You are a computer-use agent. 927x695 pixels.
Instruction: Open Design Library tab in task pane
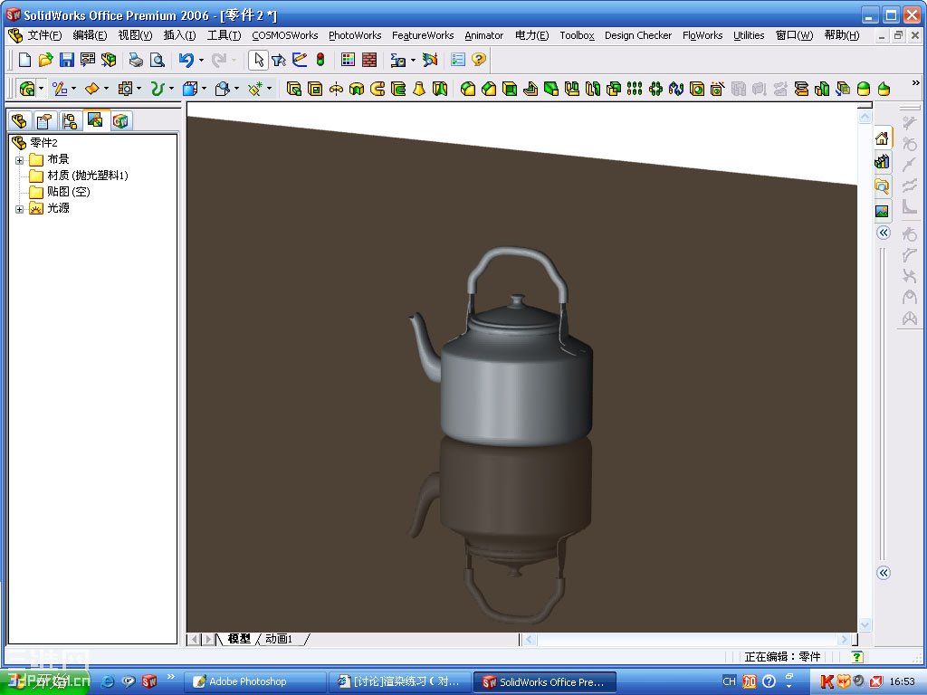click(x=882, y=161)
